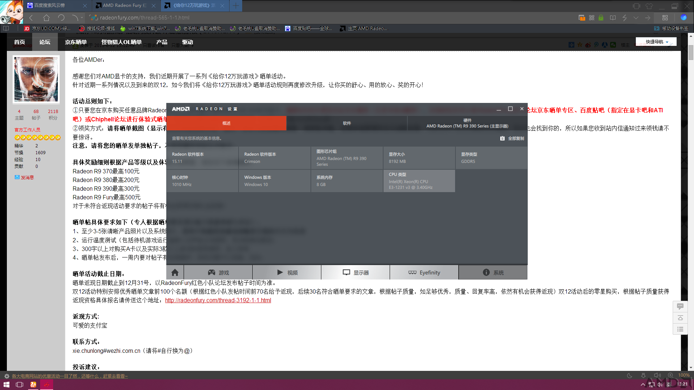
Task: Click the 显存类型 GDDR5 tile
Action: (x=492, y=158)
